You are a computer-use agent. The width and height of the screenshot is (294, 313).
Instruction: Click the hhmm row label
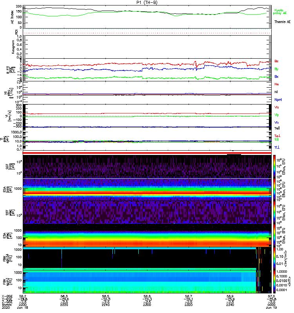click(x=7, y=305)
